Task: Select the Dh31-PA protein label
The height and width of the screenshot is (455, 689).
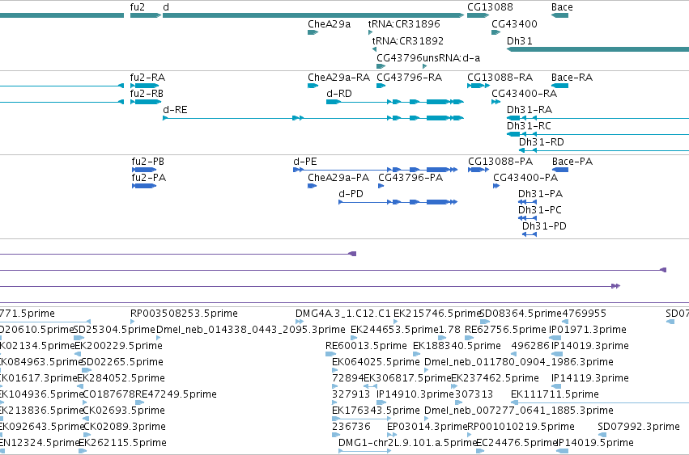Action: 540,194
